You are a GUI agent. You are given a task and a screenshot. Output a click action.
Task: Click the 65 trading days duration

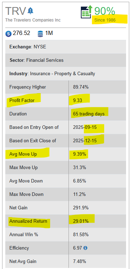point(89,114)
